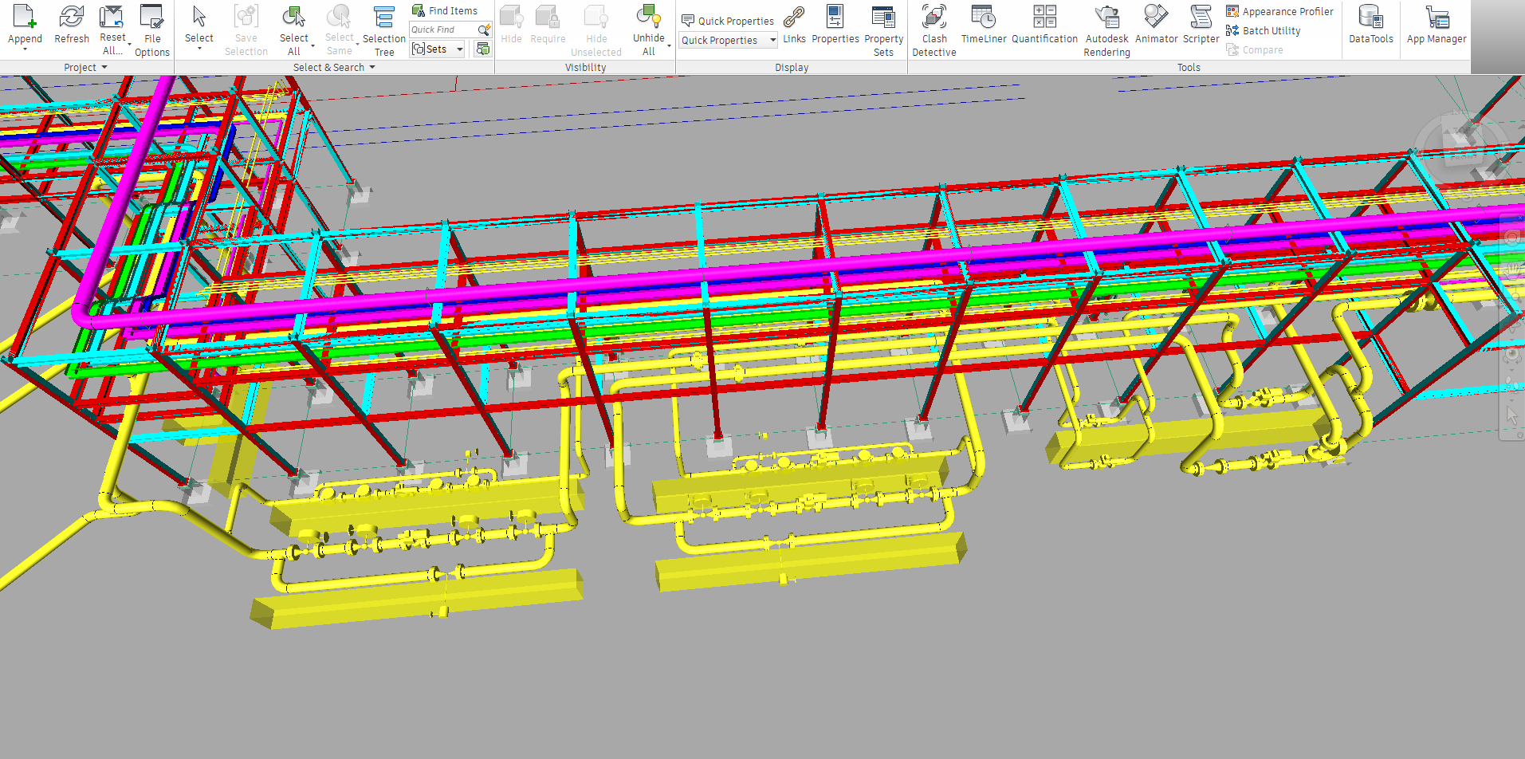Refresh the model files

coord(72,24)
